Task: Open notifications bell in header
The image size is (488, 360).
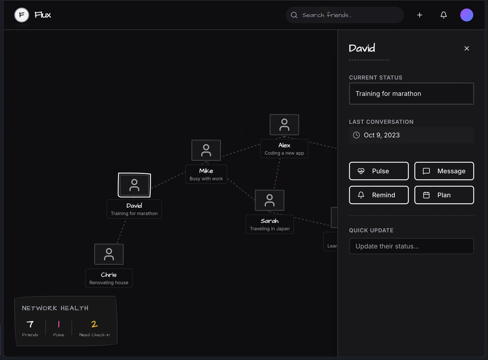Action: [444, 15]
